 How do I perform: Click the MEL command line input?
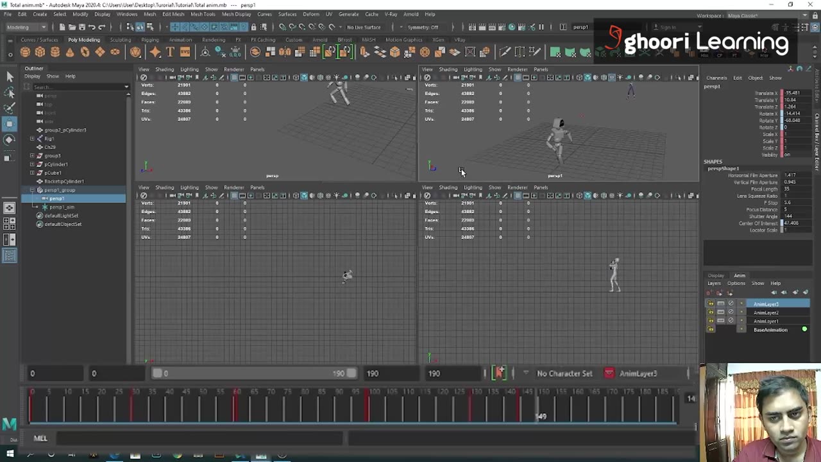coord(199,438)
